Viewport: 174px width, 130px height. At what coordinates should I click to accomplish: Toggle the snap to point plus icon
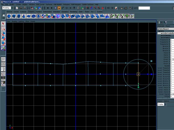(x=70, y=8)
